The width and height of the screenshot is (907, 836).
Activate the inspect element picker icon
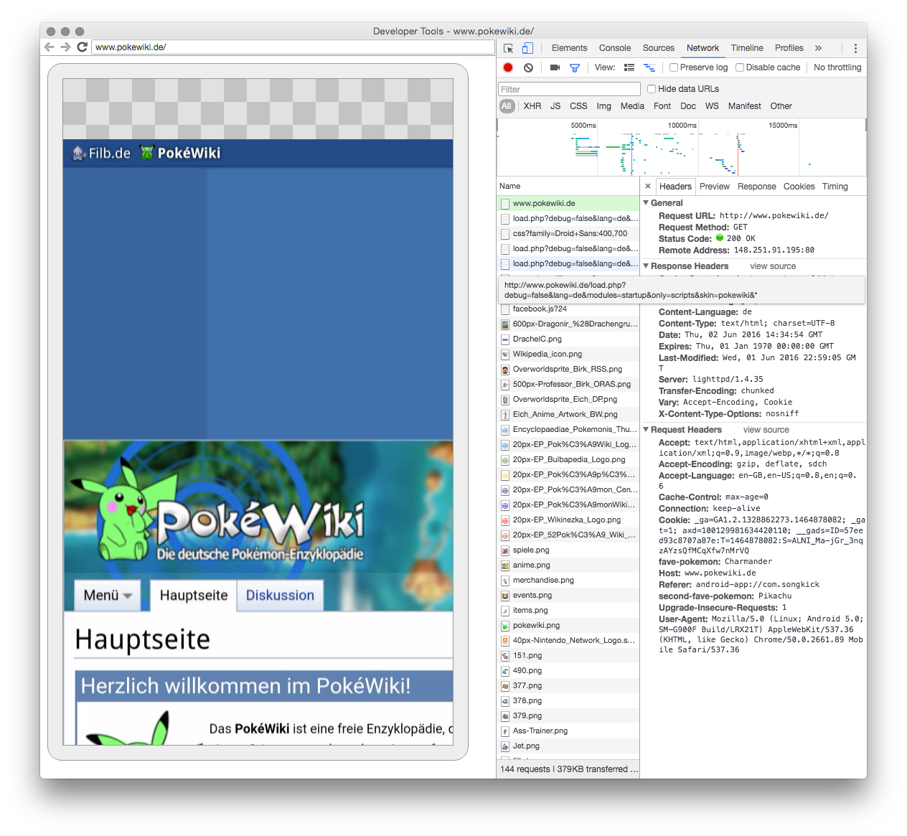click(x=508, y=48)
